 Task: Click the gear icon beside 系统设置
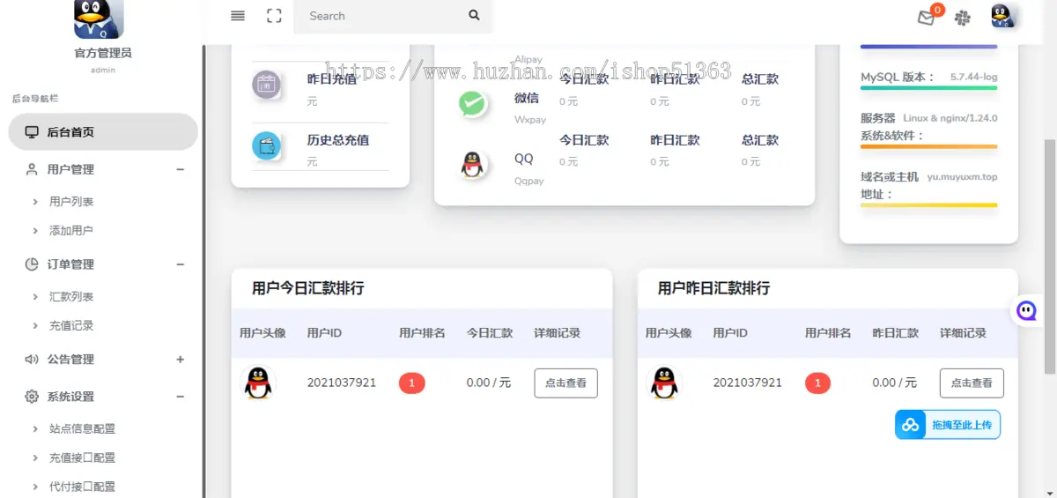pos(32,397)
